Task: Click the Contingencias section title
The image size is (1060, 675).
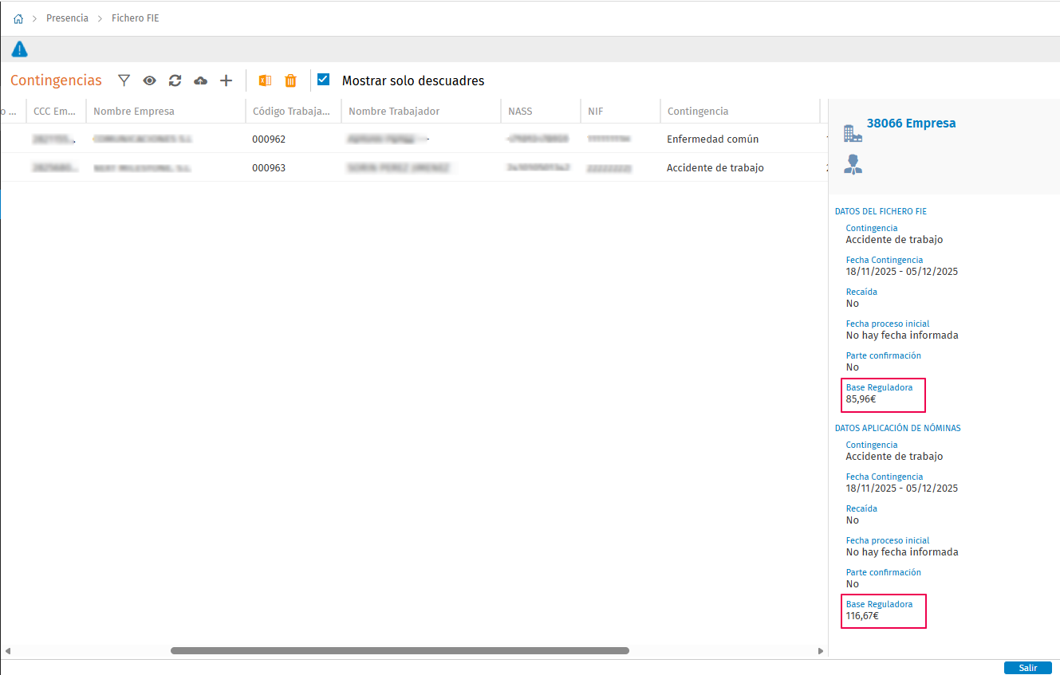Action: coord(56,80)
